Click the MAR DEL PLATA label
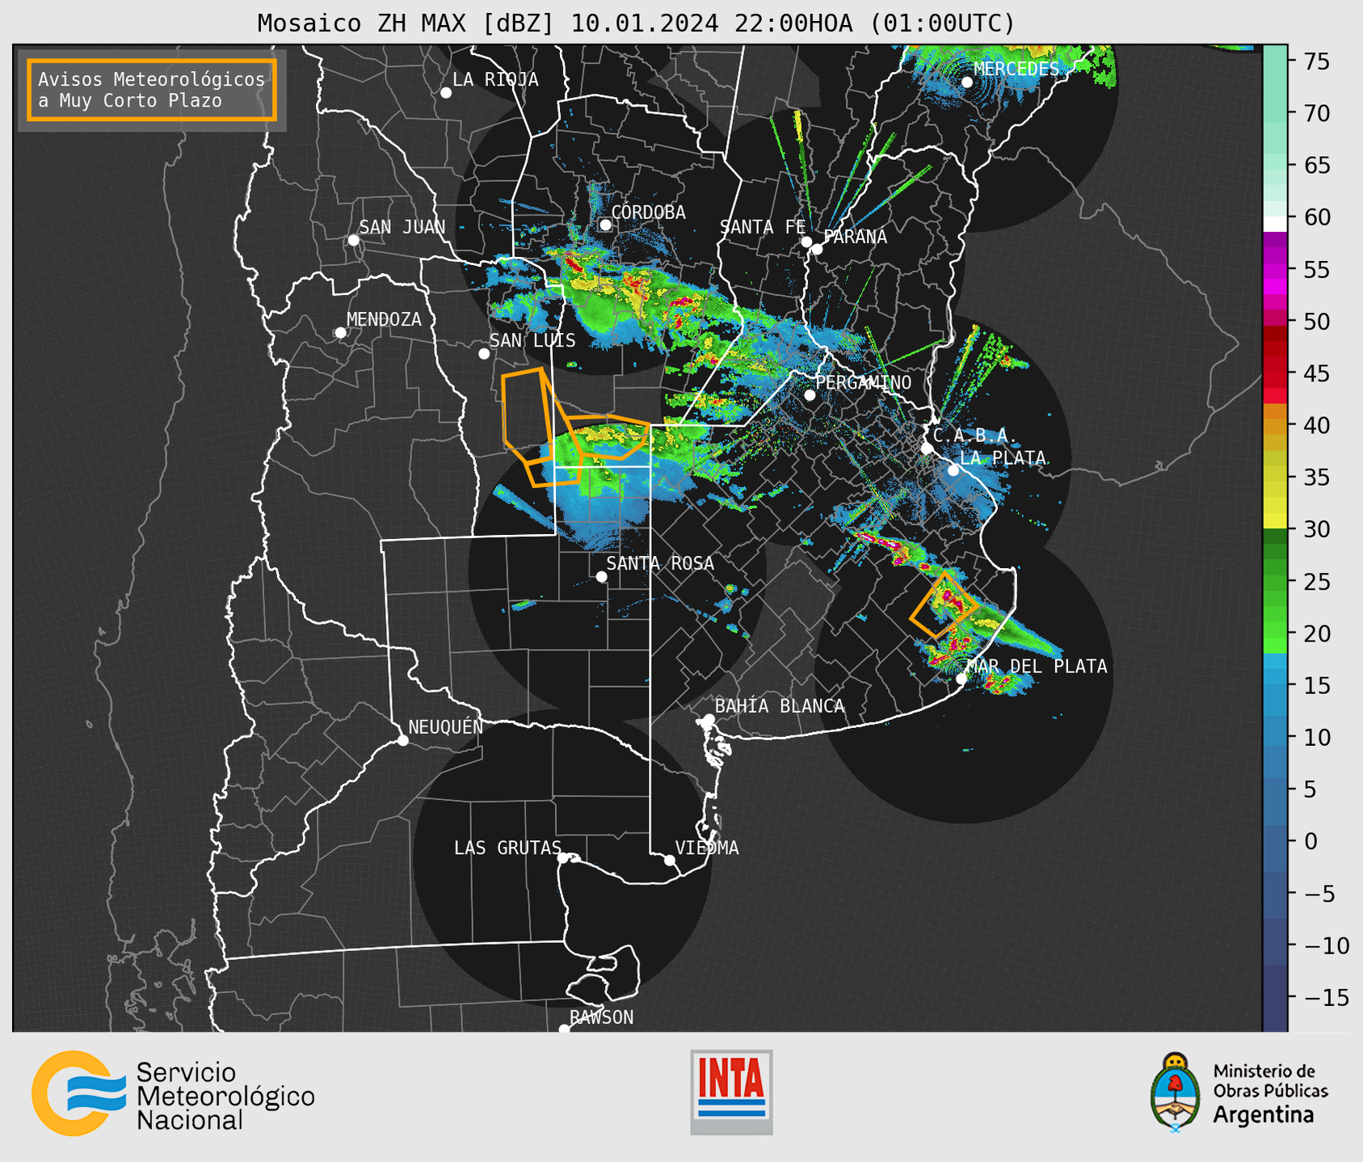1363x1162 pixels. click(1037, 667)
